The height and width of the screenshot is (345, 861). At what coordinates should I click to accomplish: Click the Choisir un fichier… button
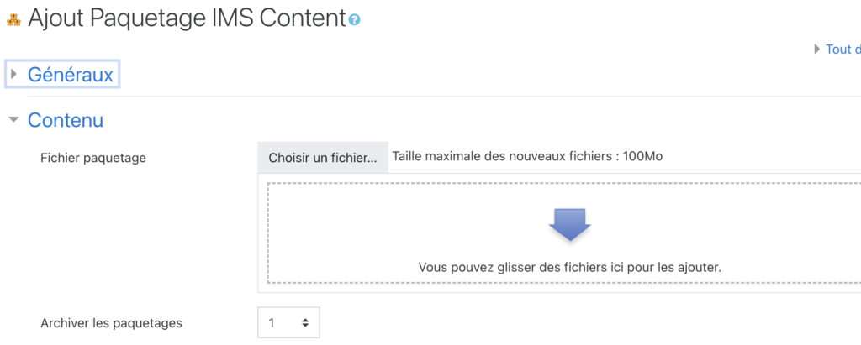click(x=323, y=158)
